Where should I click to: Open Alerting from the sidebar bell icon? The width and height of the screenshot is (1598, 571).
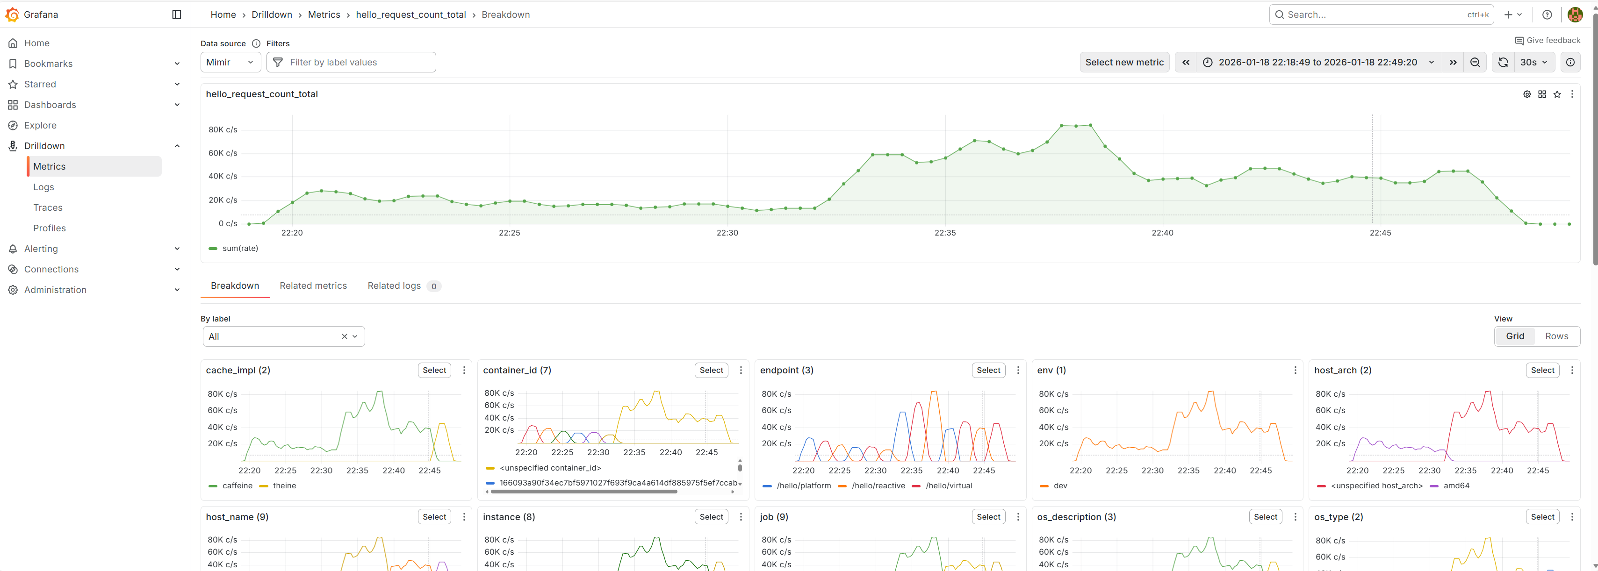13,248
